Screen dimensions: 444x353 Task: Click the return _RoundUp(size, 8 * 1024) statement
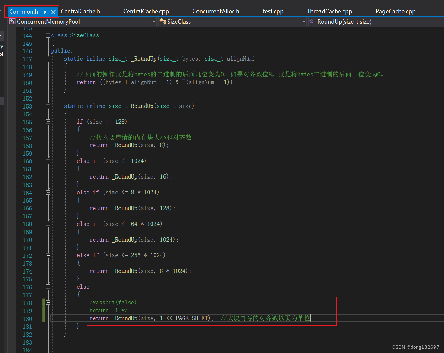click(x=140, y=271)
